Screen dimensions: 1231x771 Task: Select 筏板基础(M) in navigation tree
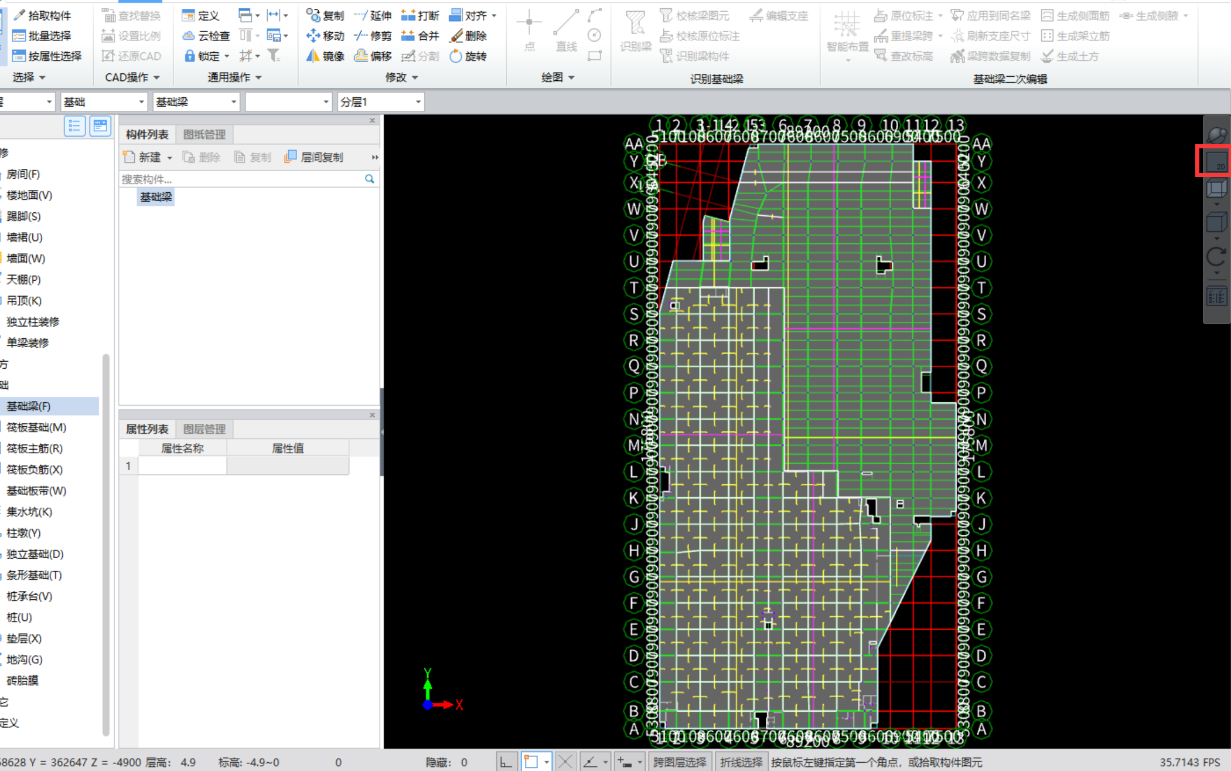(x=36, y=427)
